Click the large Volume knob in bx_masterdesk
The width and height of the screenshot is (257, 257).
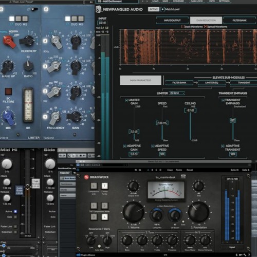coord(134,212)
